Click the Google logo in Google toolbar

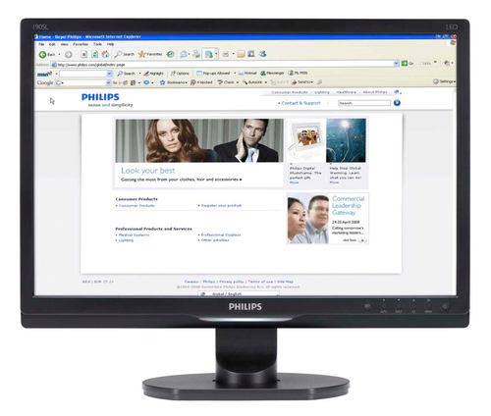tap(45, 82)
